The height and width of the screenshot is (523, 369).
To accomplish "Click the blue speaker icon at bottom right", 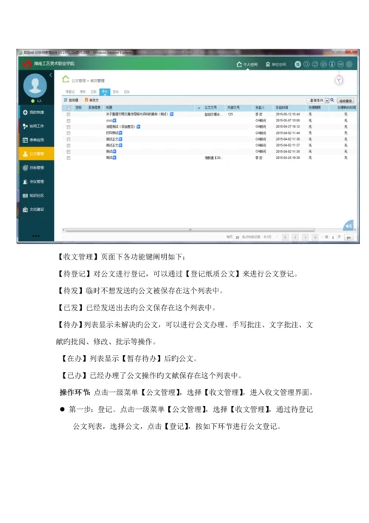I will (x=348, y=226).
